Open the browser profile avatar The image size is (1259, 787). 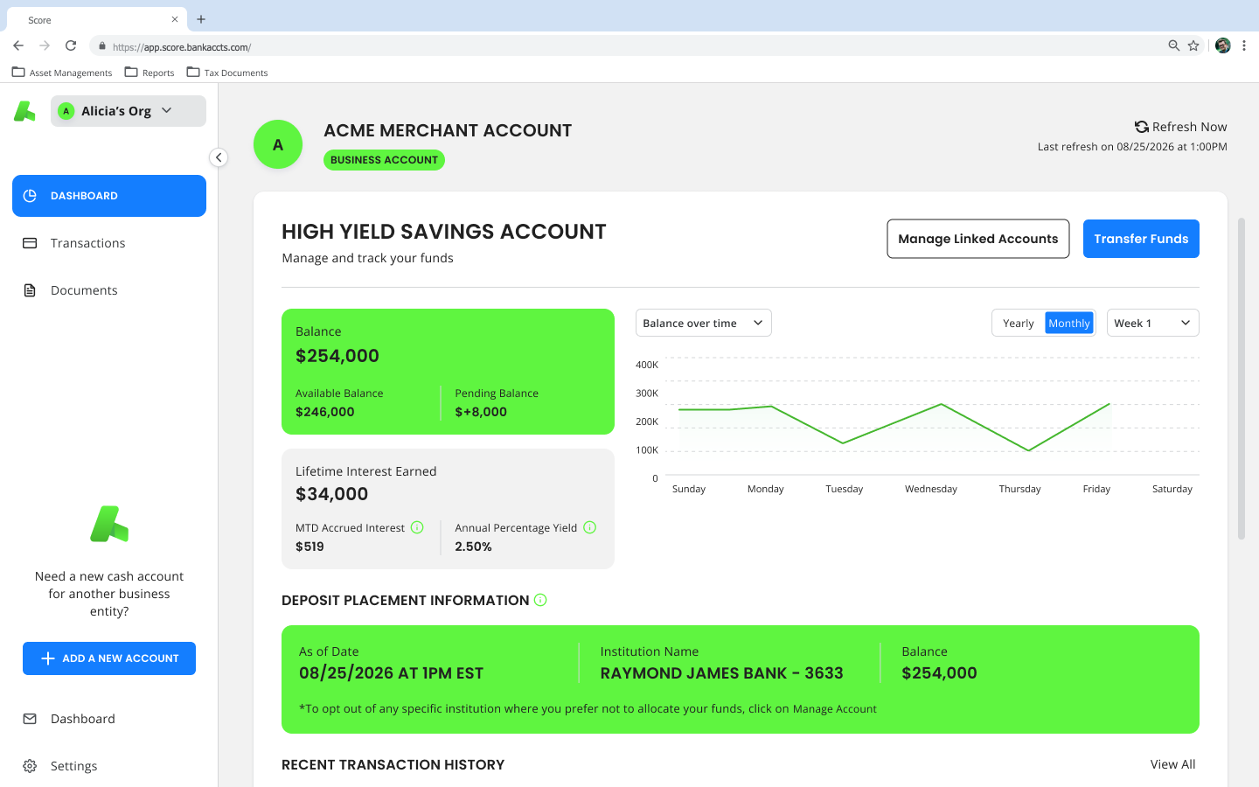pyautogui.click(x=1223, y=45)
